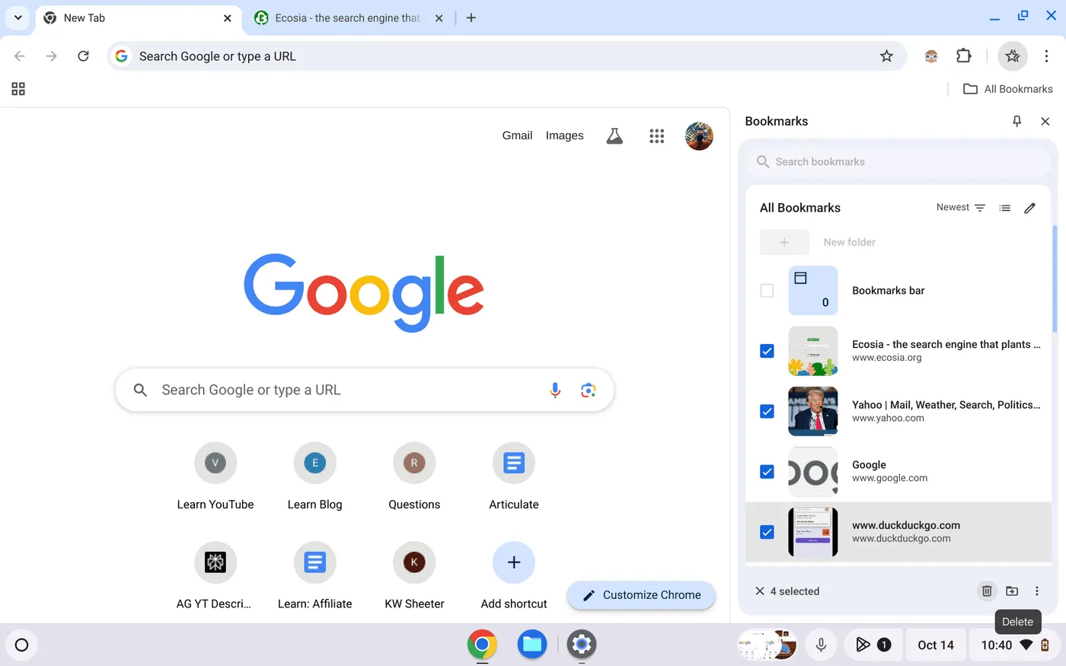Open the Articulate shortcut
Image resolution: width=1066 pixels, height=666 pixels.
(x=514, y=477)
